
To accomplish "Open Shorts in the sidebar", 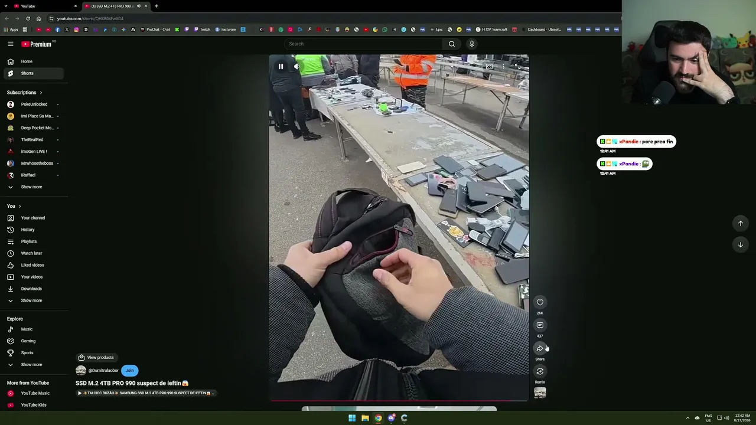I will click(34, 73).
